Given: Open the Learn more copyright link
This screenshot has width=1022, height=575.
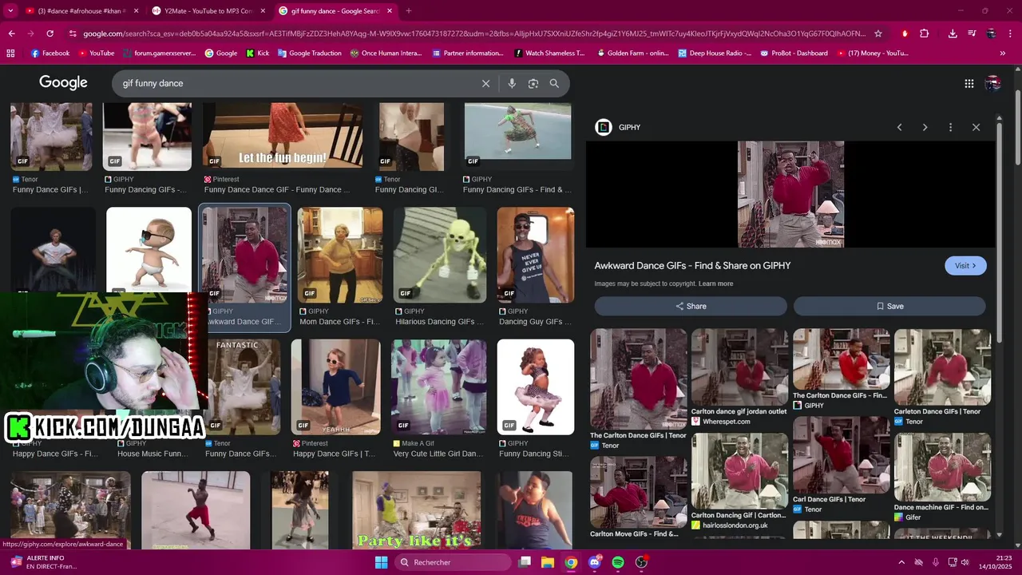Looking at the screenshot, I should 715,284.
